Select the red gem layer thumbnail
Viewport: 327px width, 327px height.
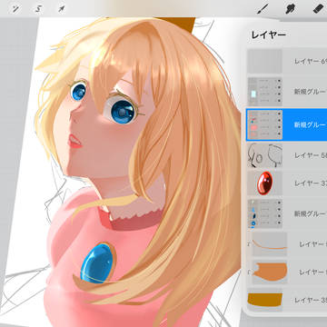click(x=265, y=183)
